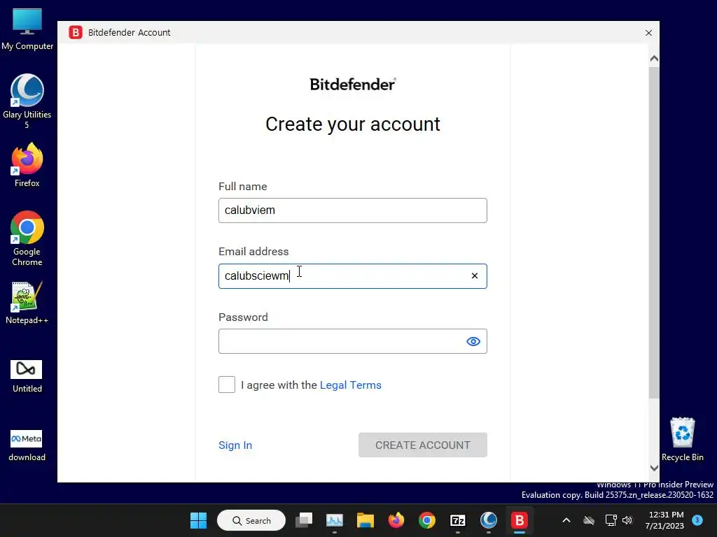
Task: Click the Bitdefender B logo in title bar
Action: pyautogui.click(x=76, y=32)
